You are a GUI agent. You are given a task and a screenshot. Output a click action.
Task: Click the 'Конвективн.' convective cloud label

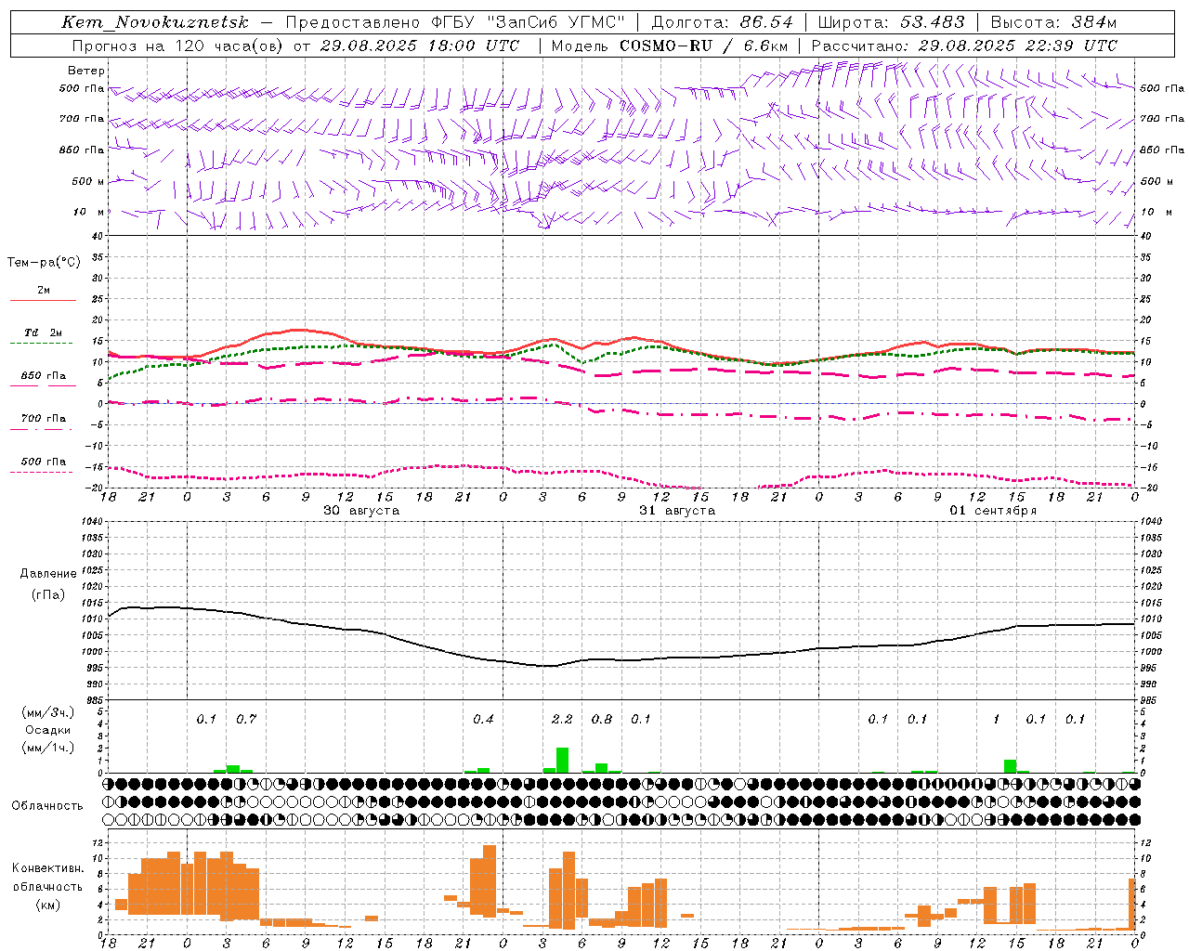tap(48, 868)
